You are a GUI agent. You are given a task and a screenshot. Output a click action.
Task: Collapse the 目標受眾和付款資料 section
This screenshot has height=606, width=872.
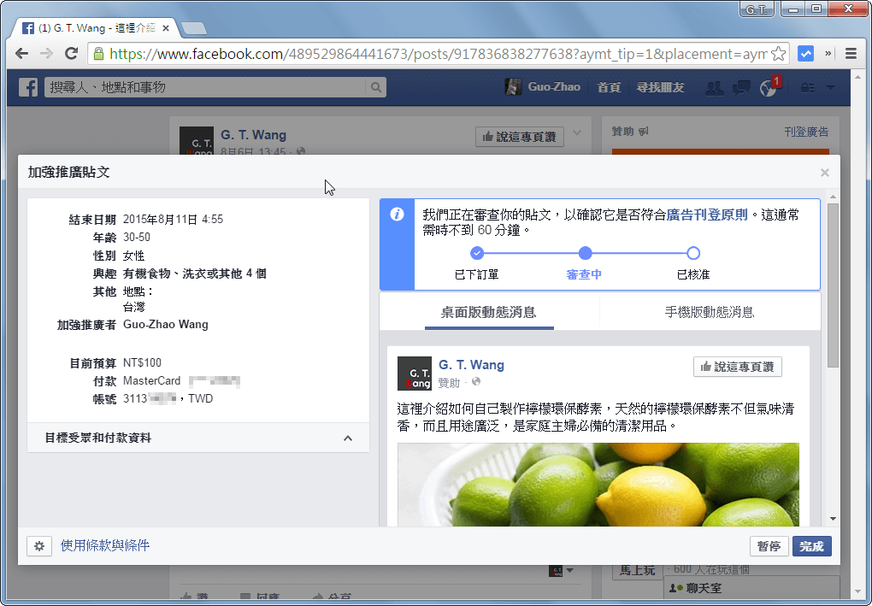coord(347,438)
